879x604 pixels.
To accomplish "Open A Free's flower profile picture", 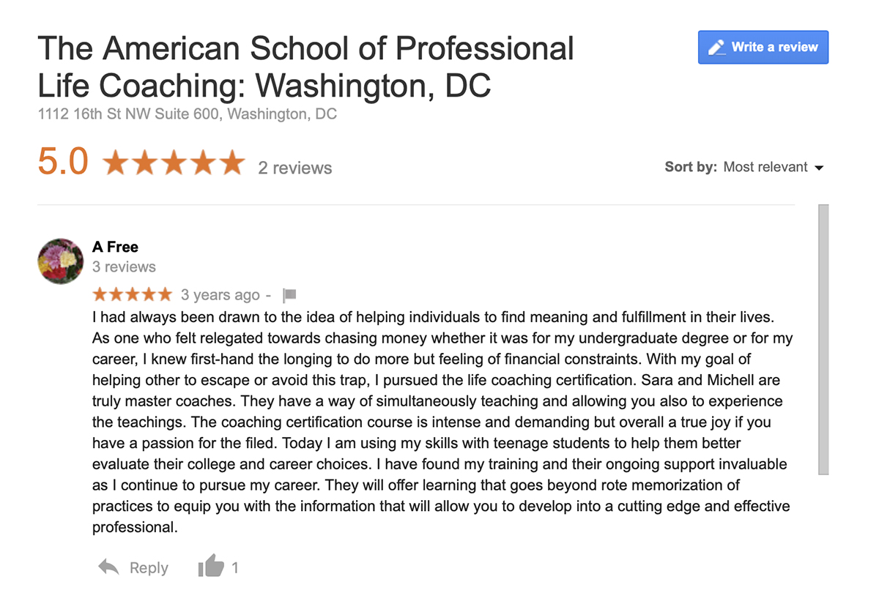I will tap(61, 261).
